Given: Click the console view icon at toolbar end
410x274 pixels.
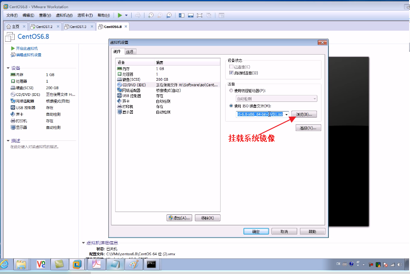Looking at the screenshot, I should [x=222, y=16].
